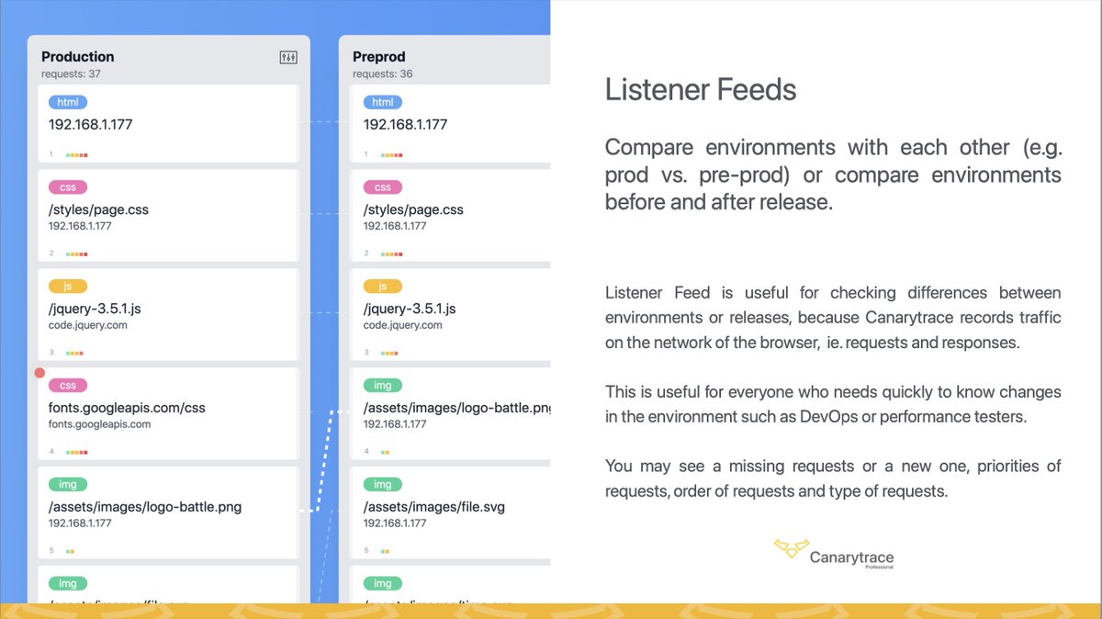Screen dimensions: 1102x619
Task: Open Production request 192.168.1.177
Action: (91, 124)
